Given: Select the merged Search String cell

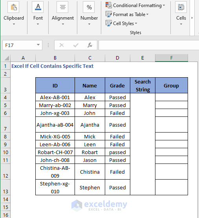Looking at the screenshot, I should [x=142, y=144].
